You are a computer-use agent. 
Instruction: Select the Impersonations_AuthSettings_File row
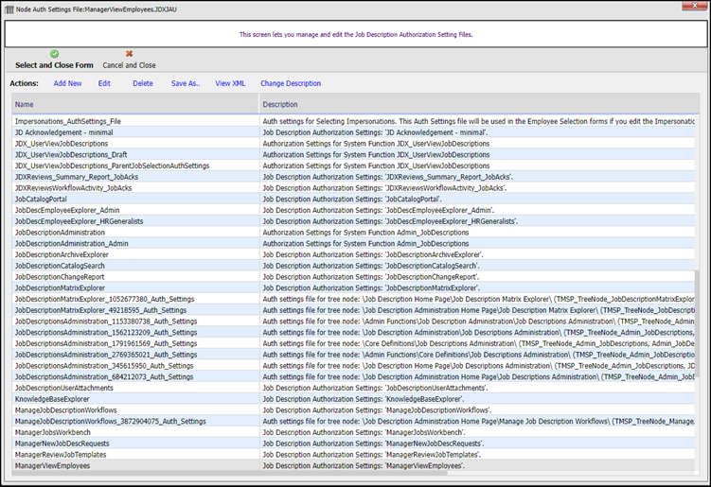coord(67,121)
